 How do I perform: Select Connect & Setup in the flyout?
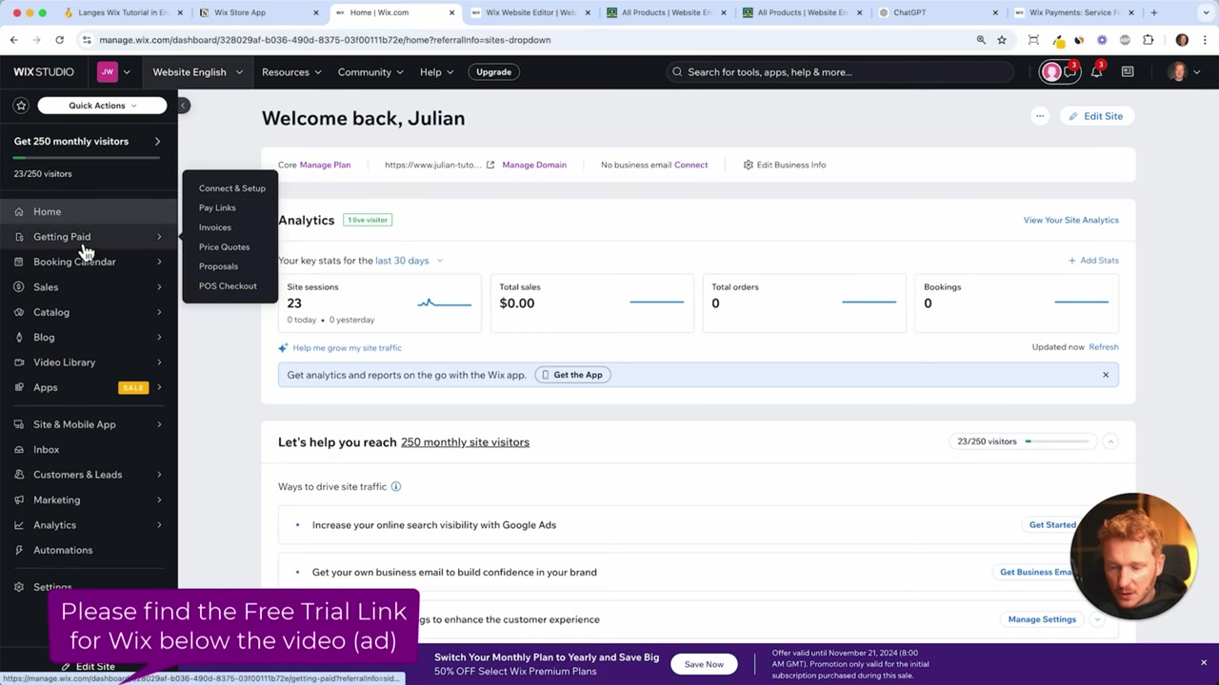[x=232, y=188]
